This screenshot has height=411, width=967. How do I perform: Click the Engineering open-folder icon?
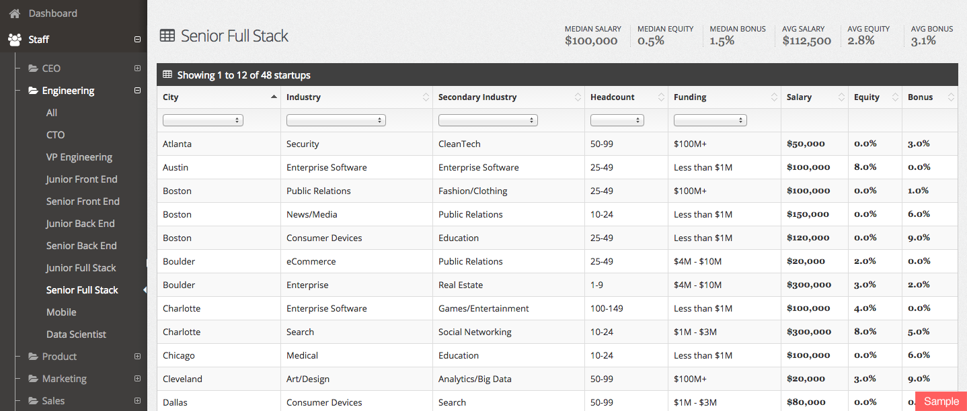pos(33,91)
